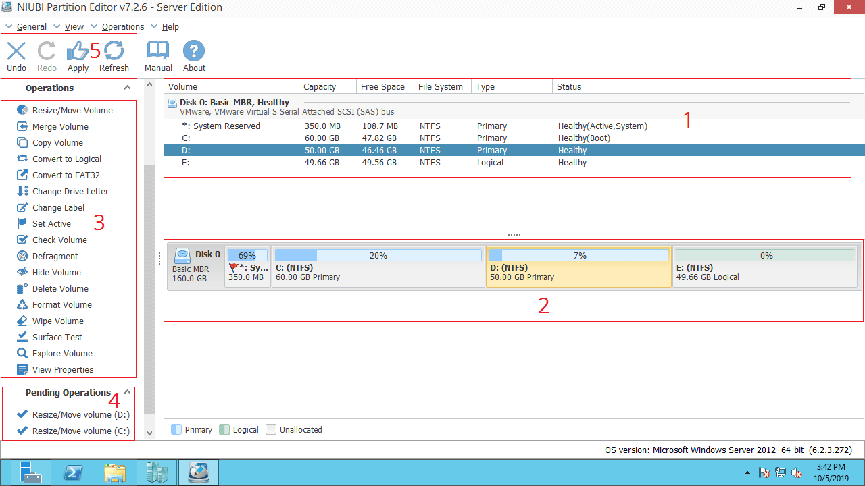This screenshot has height=486, width=865.
Task: Click the Undo toolbar icon
Action: pos(16,52)
